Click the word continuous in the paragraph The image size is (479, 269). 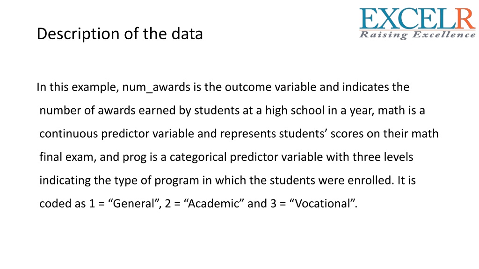(x=68, y=134)
